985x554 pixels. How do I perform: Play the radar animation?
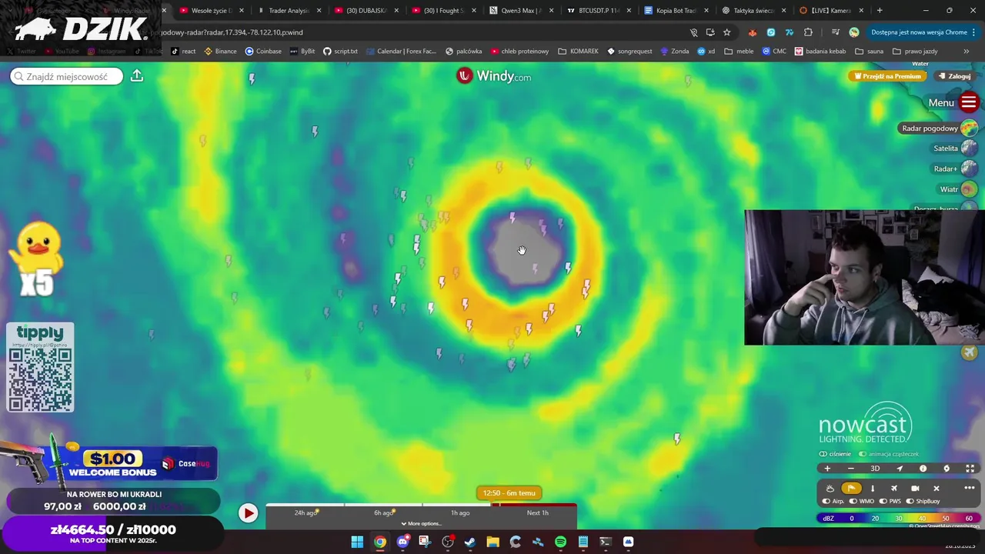pos(248,513)
